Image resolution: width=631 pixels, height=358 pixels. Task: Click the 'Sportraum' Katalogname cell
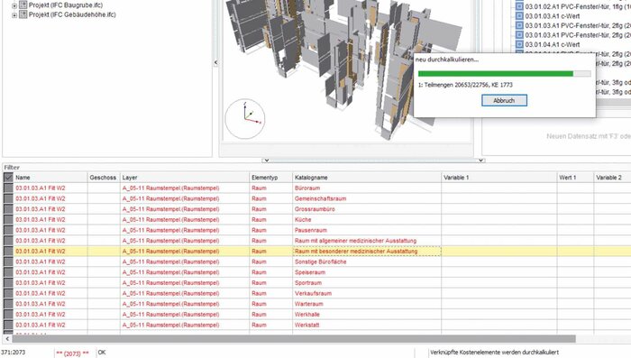(367, 282)
